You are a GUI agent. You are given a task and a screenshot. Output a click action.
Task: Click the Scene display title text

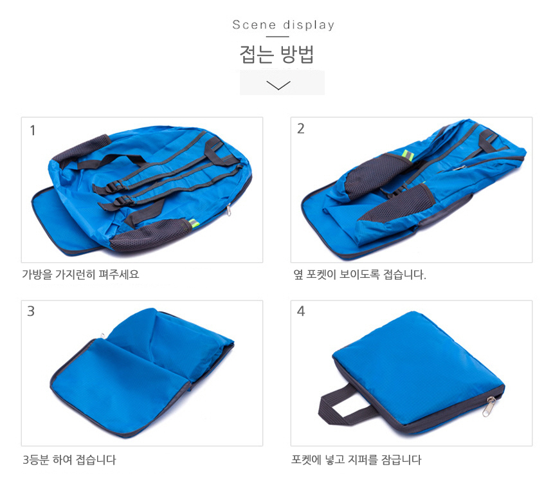pyautogui.click(x=283, y=25)
